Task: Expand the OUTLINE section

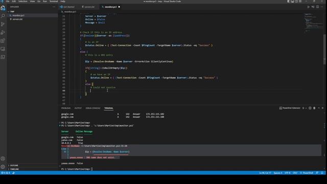Action: click(32, 165)
